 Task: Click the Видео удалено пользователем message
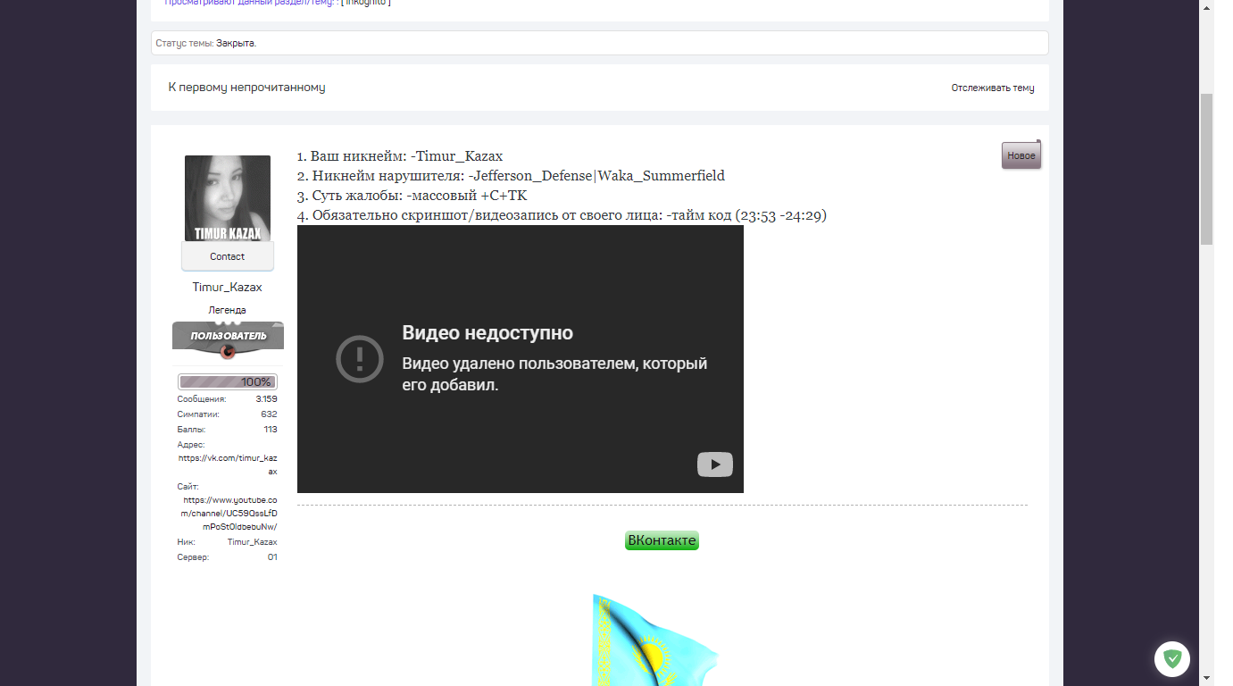[554, 375]
